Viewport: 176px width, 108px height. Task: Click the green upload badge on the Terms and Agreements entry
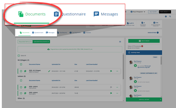pos(135,66)
